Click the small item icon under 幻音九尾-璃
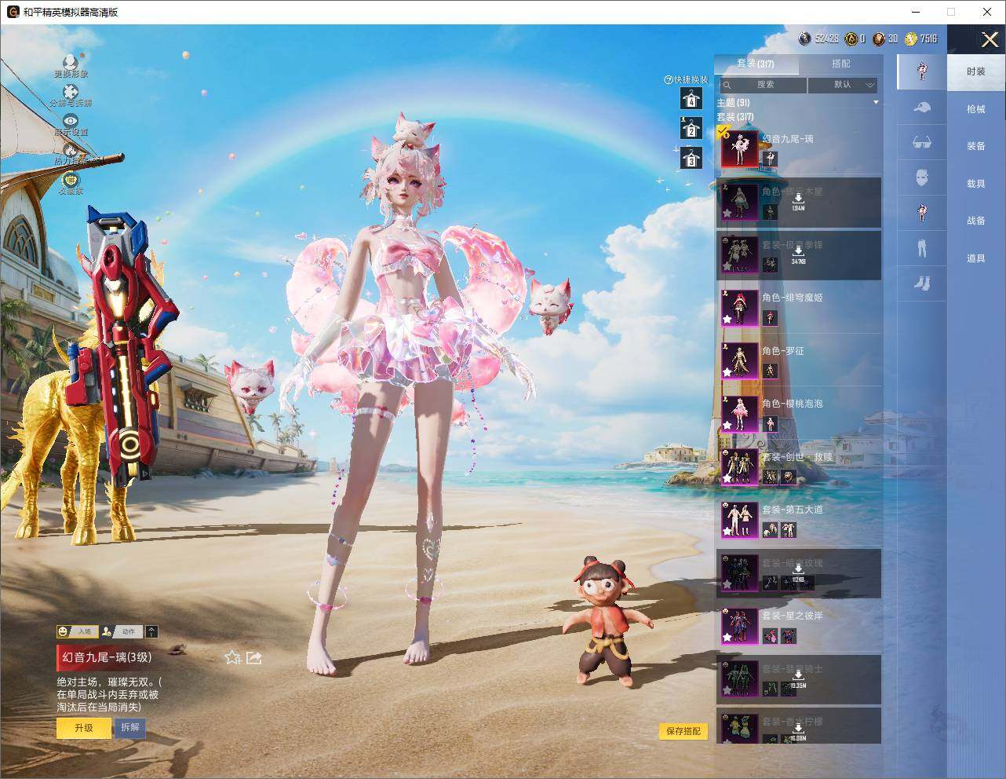This screenshot has height=779, width=1006. click(771, 159)
